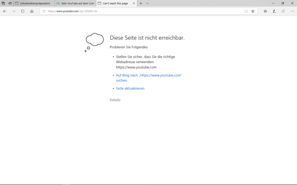Set these tabs aside
297x185 pixels.
[x=10, y=3]
